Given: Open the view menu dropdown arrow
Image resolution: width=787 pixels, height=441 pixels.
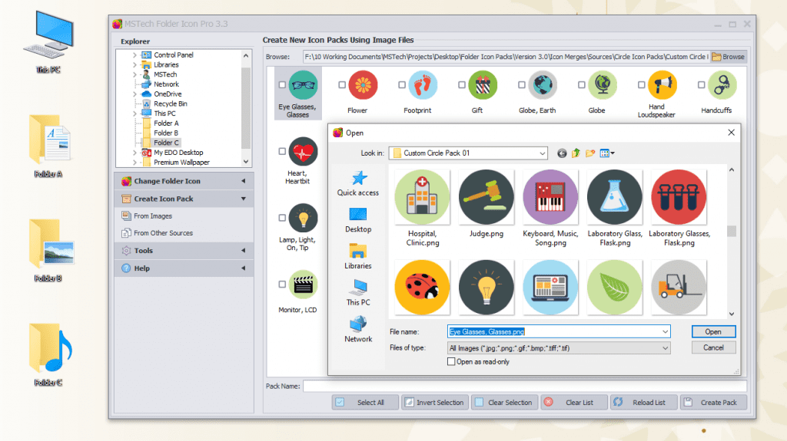Looking at the screenshot, I should [613, 153].
